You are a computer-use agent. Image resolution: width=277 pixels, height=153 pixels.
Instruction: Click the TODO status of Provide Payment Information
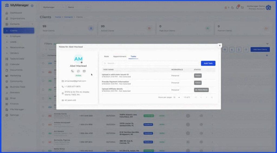click(x=198, y=83)
